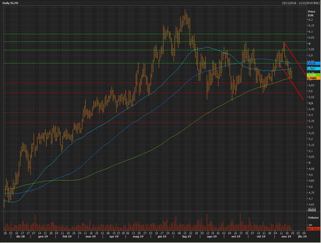The width and height of the screenshot is (321, 243).
Task: Select the dic 18 month label
Action: pos(20,236)
